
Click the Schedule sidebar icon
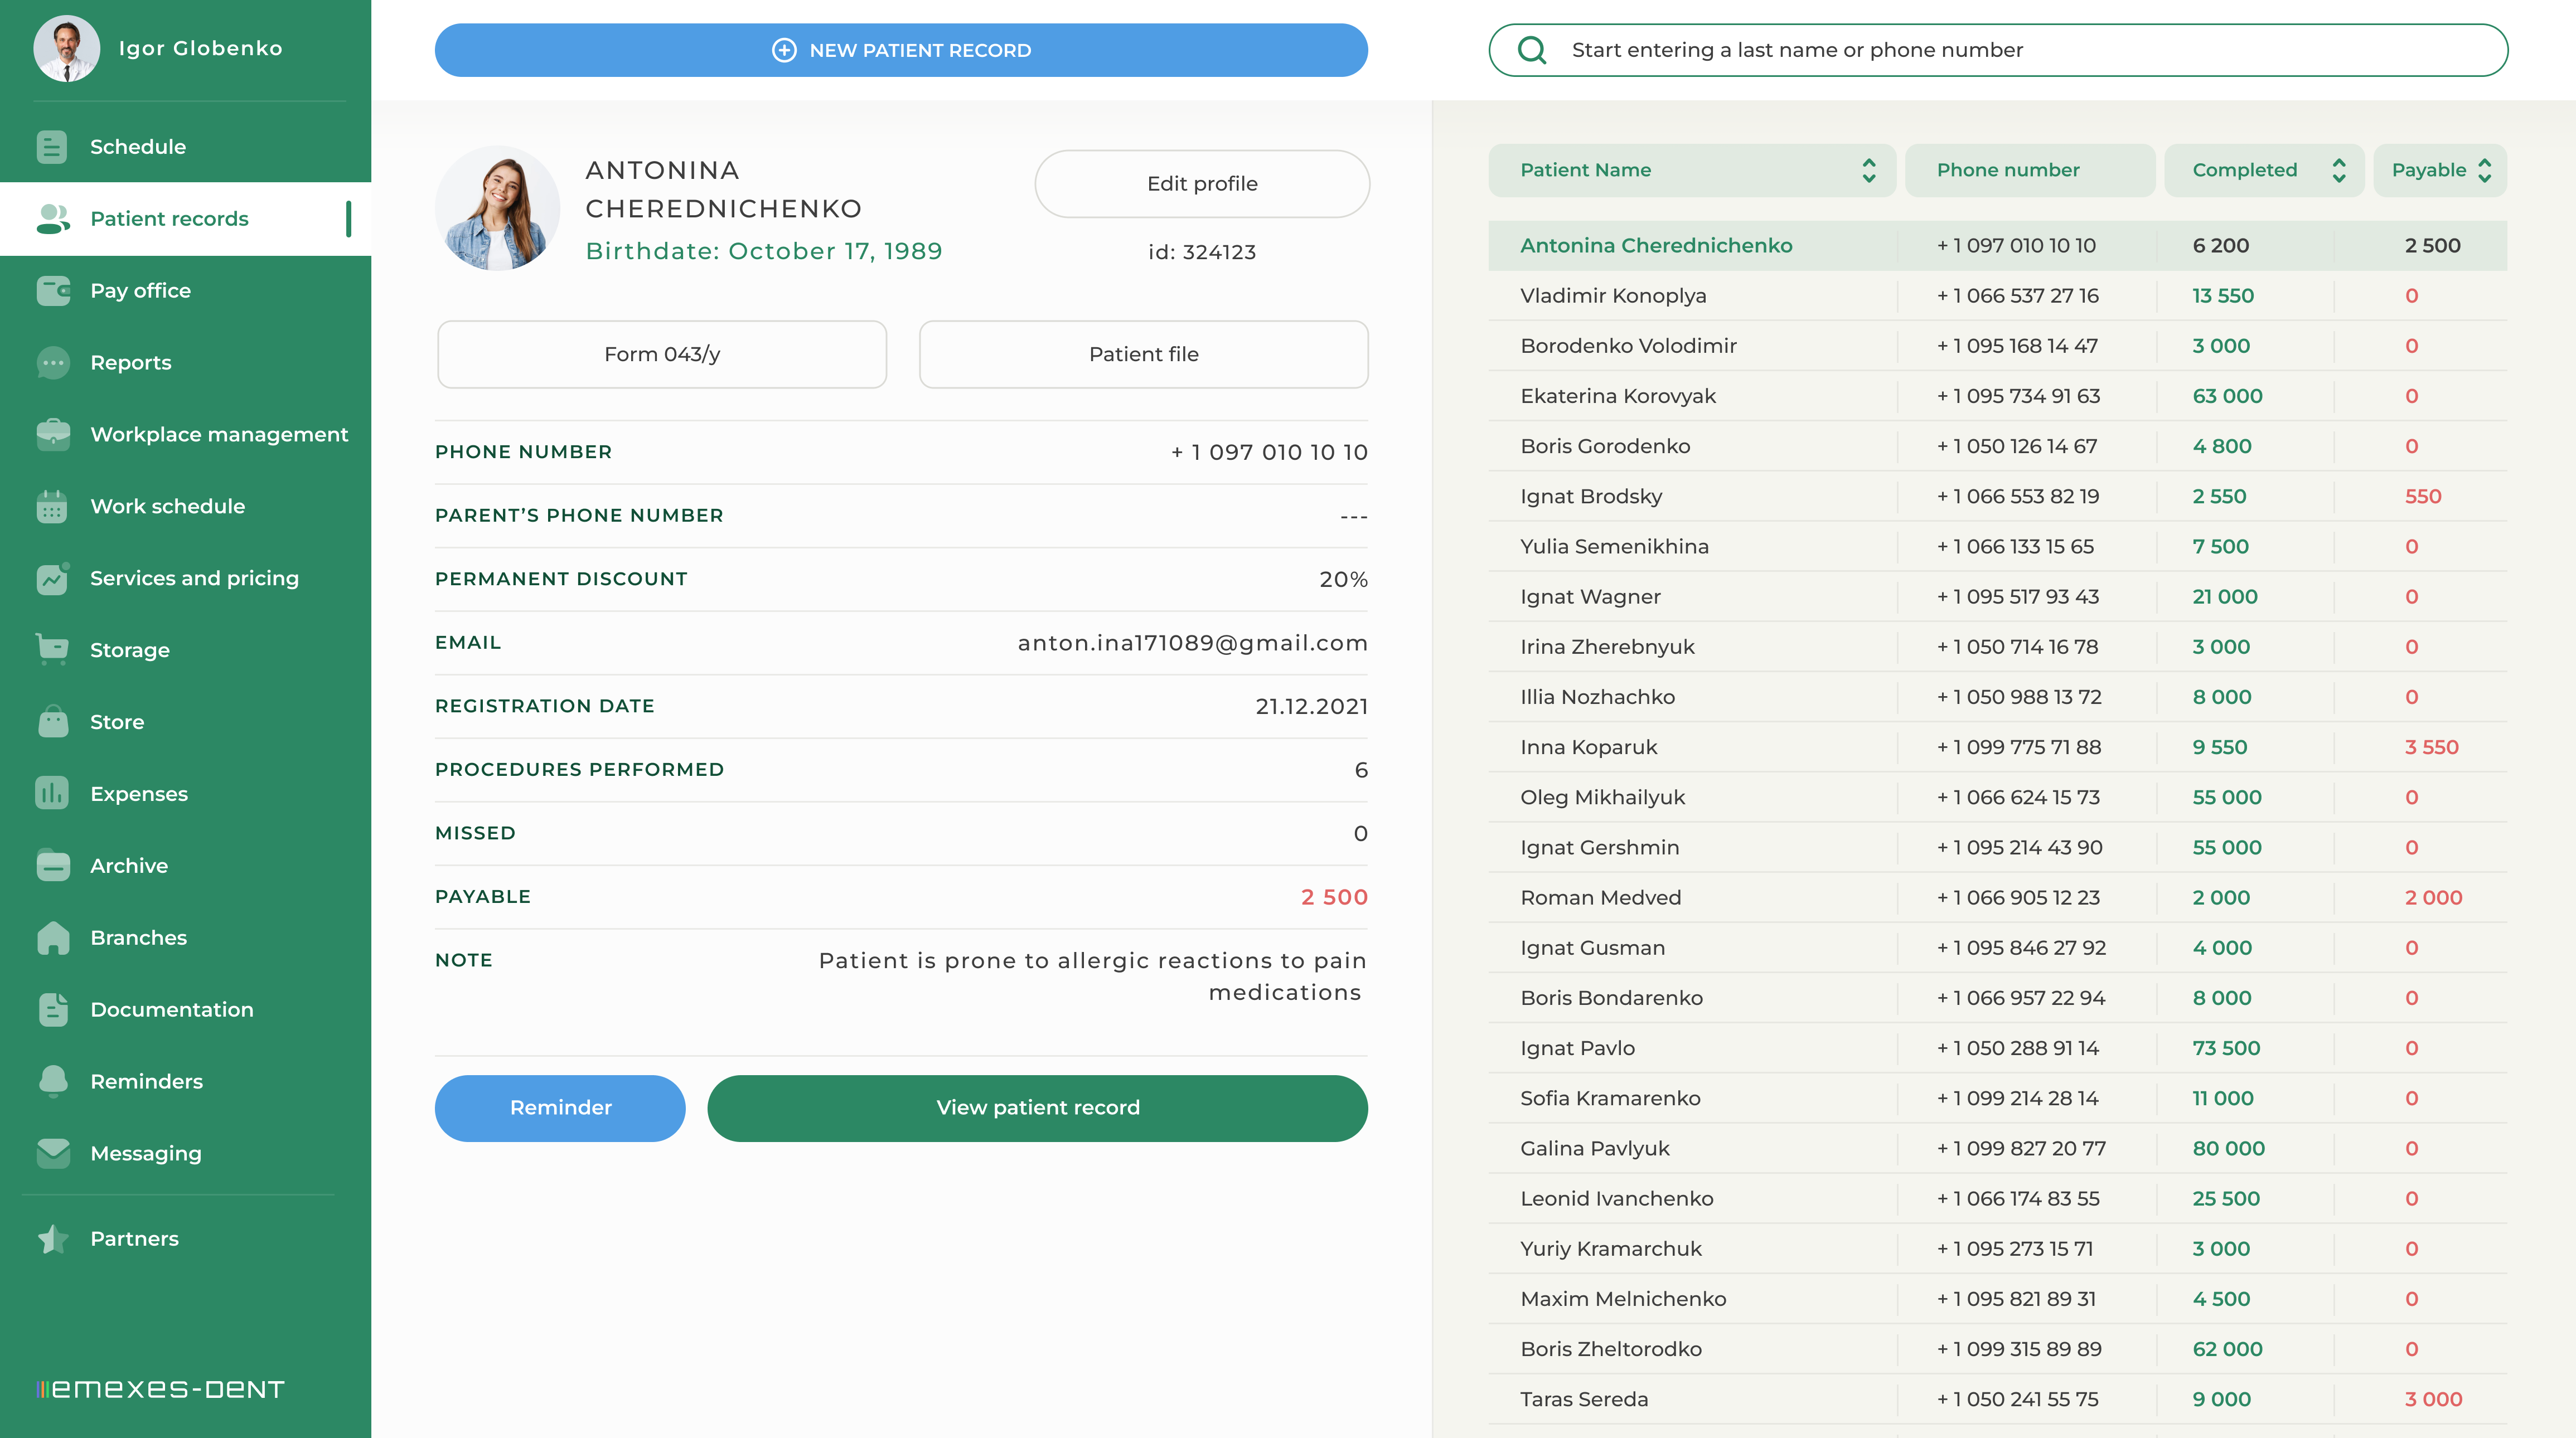click(52, 147)
